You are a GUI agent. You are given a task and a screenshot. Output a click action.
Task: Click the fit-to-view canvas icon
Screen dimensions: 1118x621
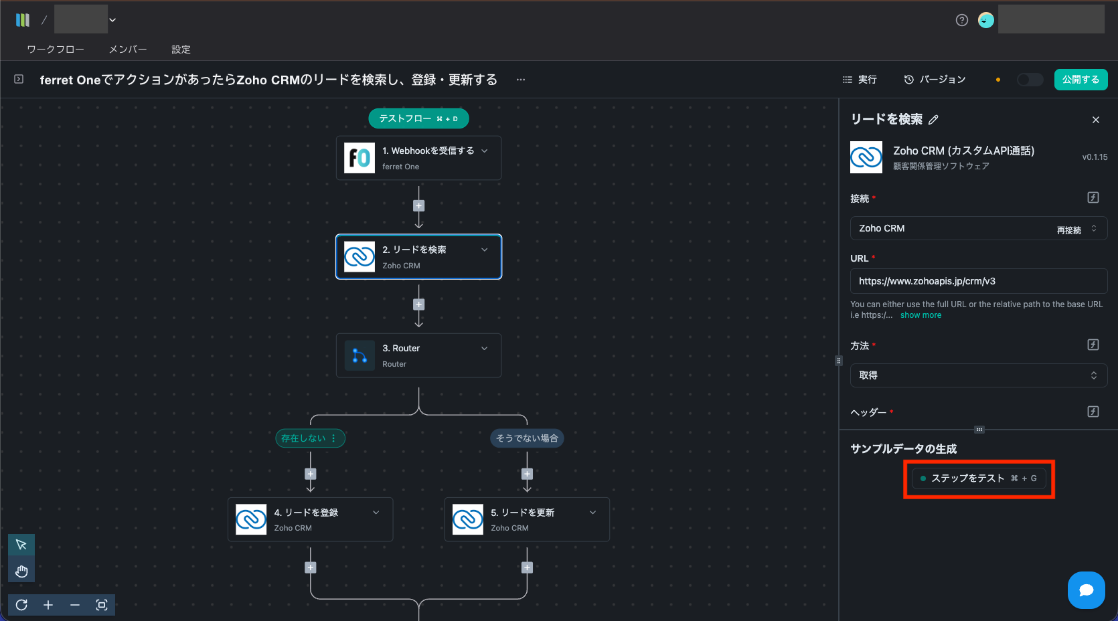coord(102,605)
